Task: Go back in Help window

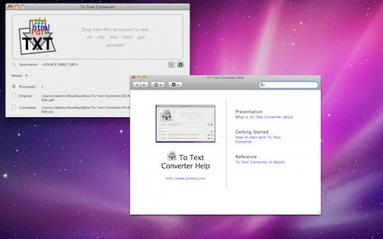Action: tap(136, 85)
